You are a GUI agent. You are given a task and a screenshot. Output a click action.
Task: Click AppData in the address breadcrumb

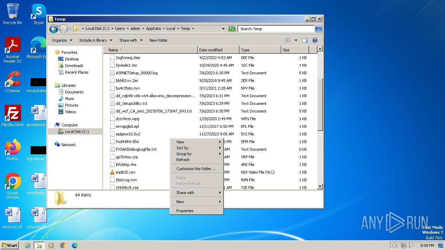pos(153,29)
